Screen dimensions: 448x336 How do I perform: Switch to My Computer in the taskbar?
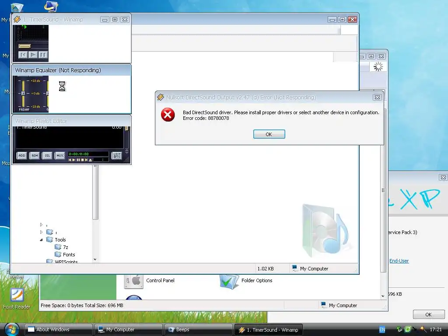129,329
